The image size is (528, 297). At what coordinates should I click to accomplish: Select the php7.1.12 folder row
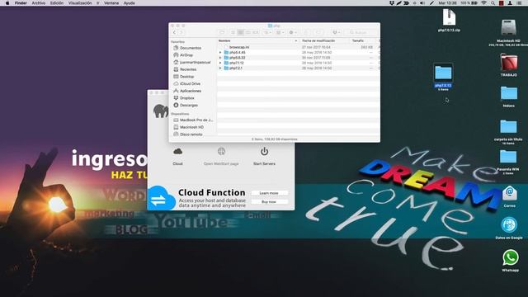click(299, 63)
